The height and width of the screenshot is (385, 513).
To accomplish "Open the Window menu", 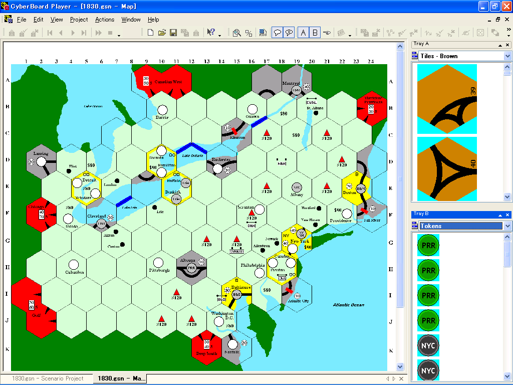I will (131, 20).
